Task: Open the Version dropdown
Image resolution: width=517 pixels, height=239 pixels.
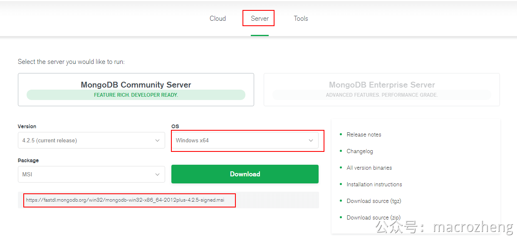Action: (x=92, y=140)
